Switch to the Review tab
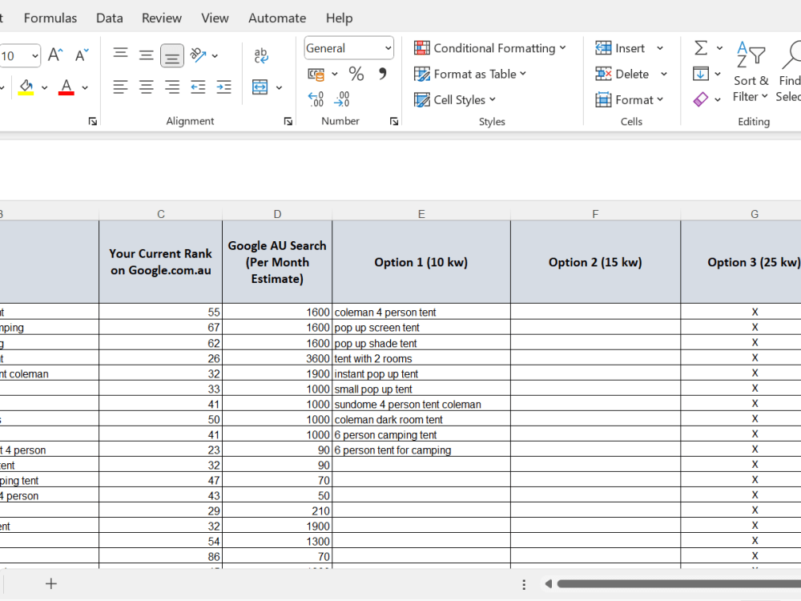 pyautogui.click(x=162, y=18)
